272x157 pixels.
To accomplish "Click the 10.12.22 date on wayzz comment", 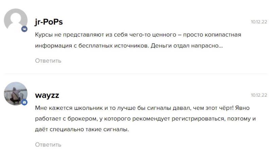I will 259,95.
